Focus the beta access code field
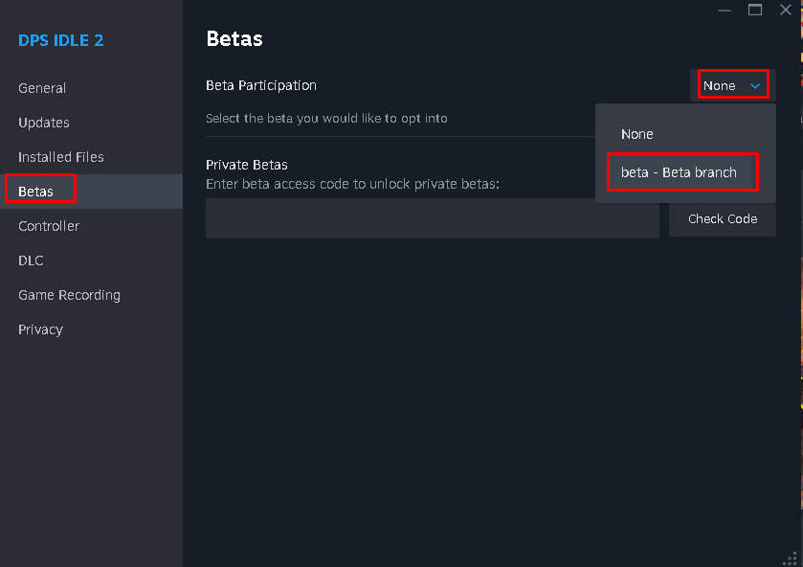The image size is (803, 567). 433,219
